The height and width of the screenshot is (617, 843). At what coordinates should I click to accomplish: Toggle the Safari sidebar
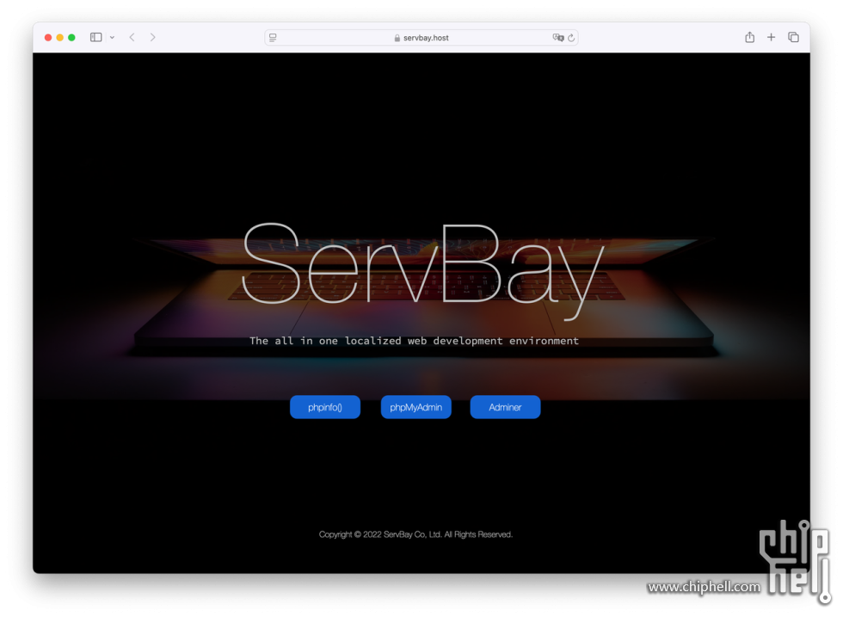pos(95,37)
